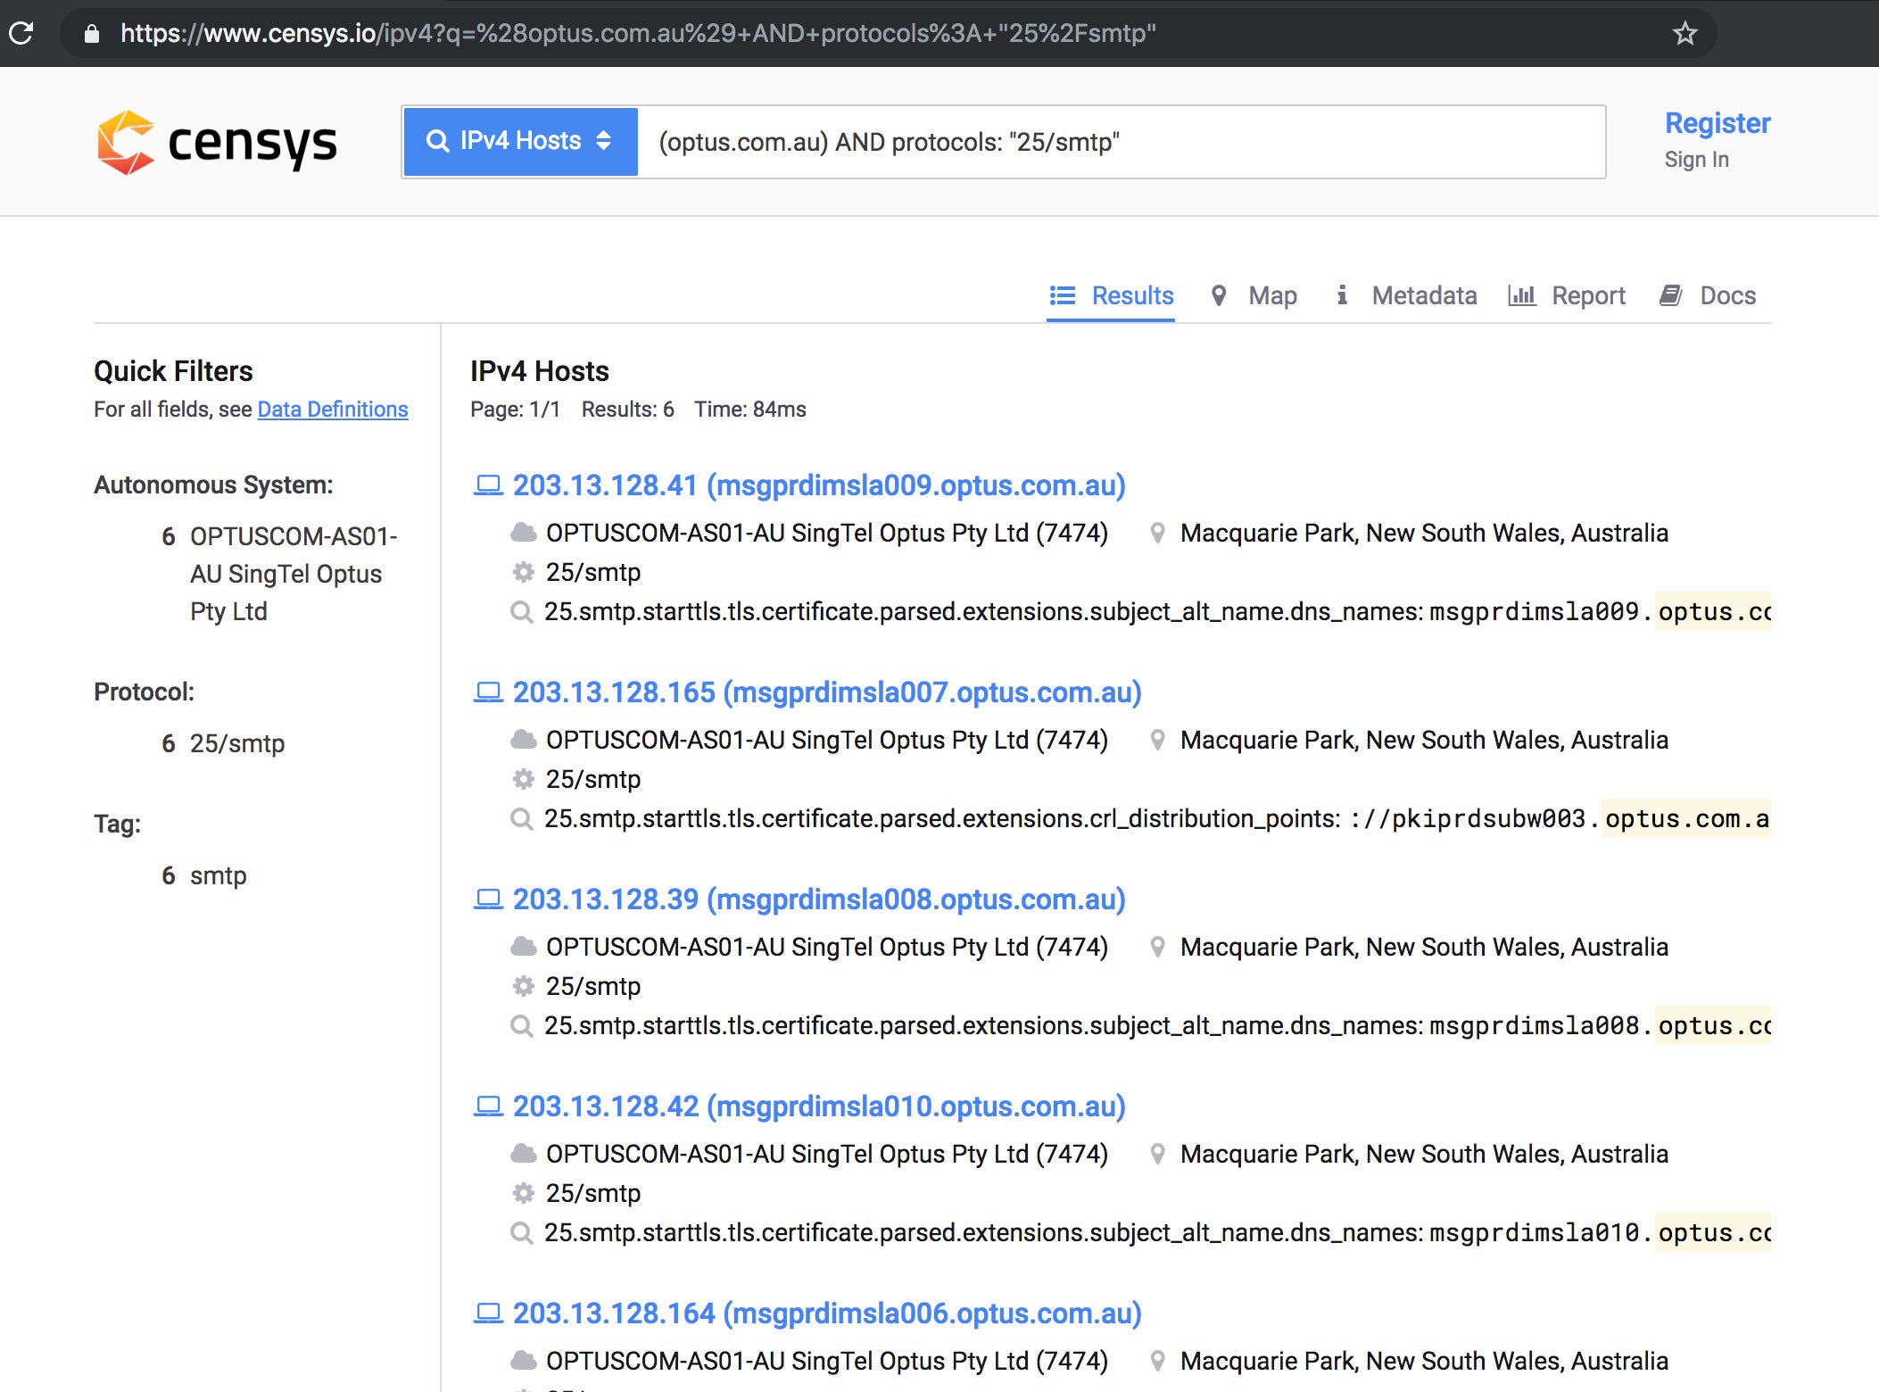This screenshot has width=1879, height=1392.
Task: Open the IPv4 Hosts search type dropdown
Action: point(520,141)
